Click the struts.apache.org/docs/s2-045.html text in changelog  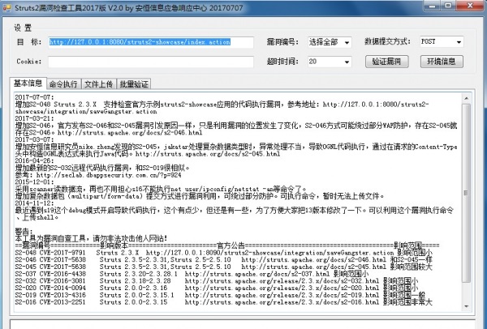coord(208,154)
